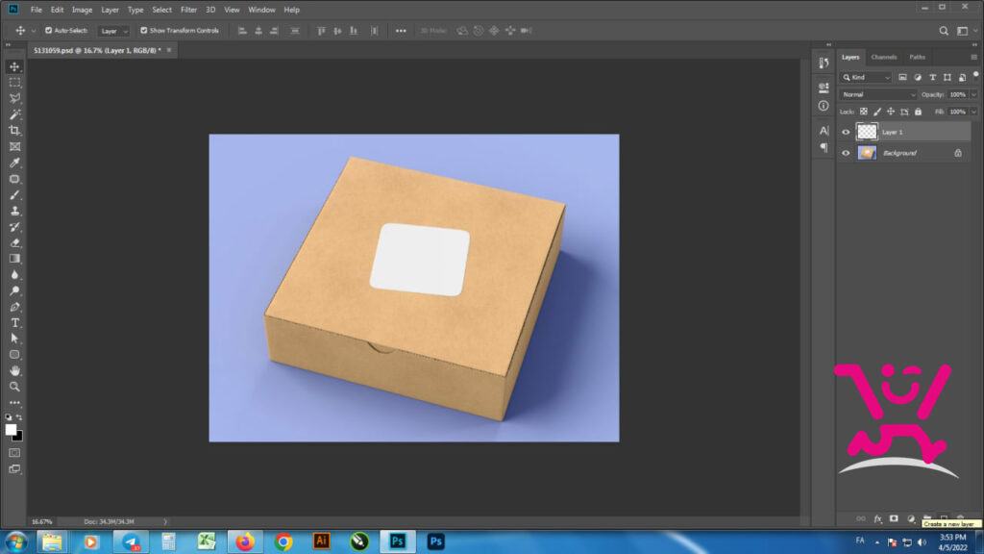Toggle lock image pixels brush icon
The width and height of the screenshot is (984, 554).
tap(877, 112)
